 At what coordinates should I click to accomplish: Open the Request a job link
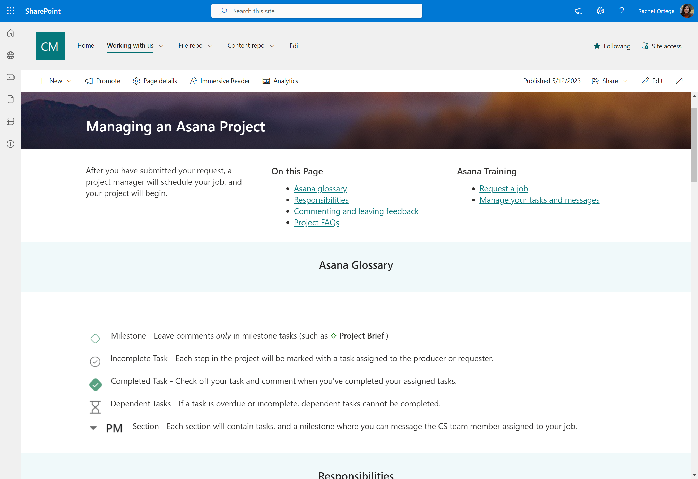click(503, 189)
